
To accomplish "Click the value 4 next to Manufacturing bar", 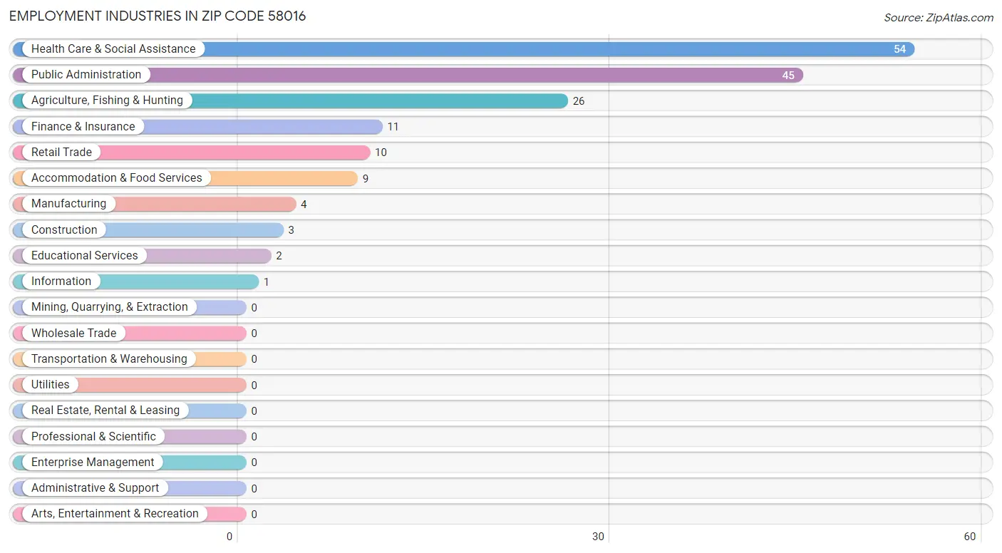I will [x=304, y=205].
